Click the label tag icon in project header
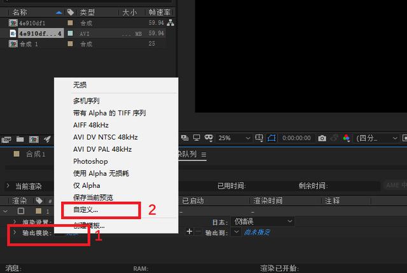The image size is (407, 273). pos(71,12)
